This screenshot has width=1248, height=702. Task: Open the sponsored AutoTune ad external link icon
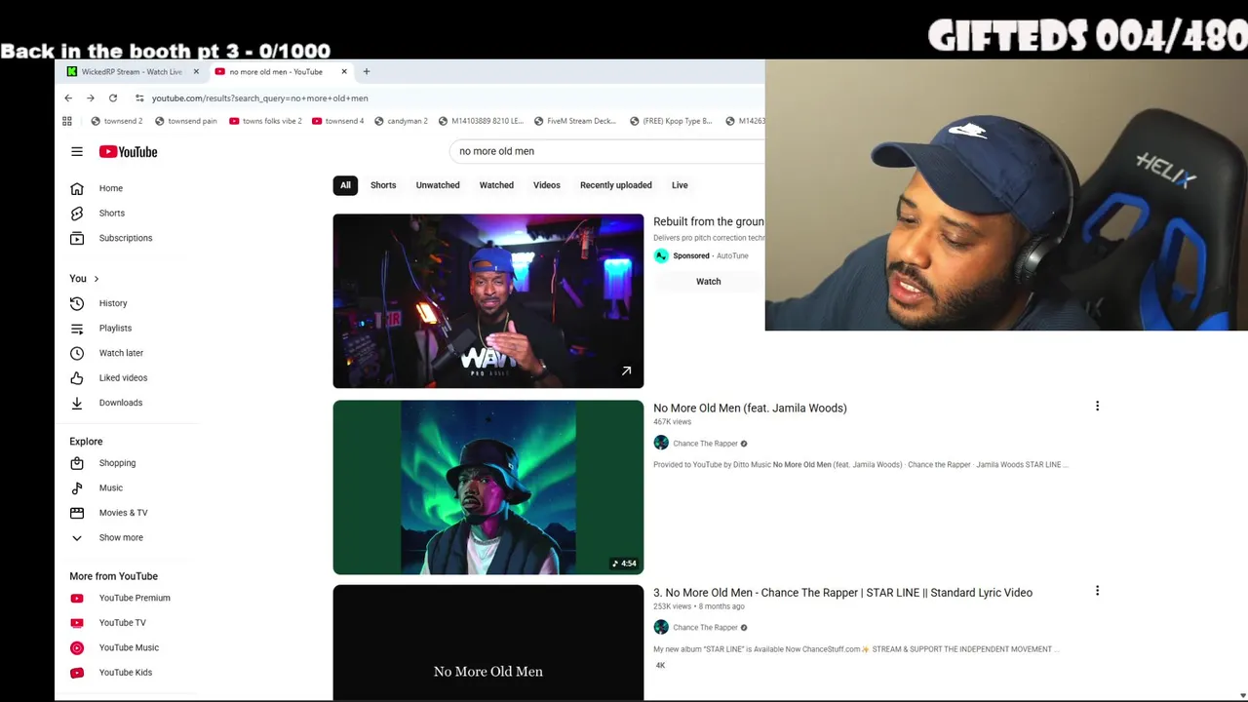point(627,370)
